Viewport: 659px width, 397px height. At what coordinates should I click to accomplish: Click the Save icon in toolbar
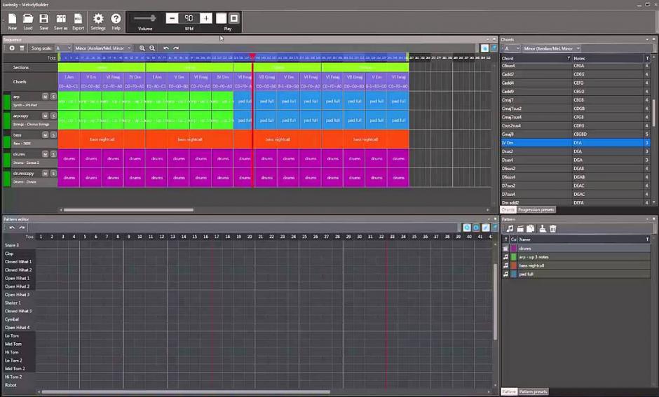43,22
